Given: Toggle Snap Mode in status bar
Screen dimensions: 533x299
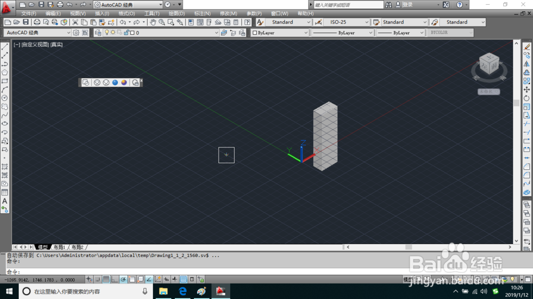Looking at the screenshot, I should (x=98, y=279).
